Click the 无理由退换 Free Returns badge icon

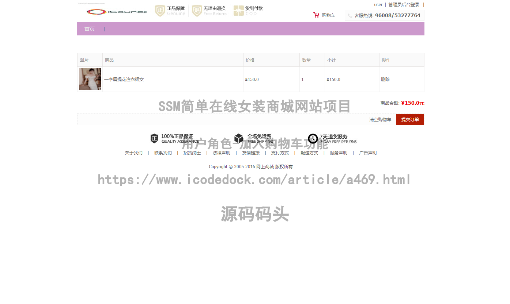(x=197, y=11)
